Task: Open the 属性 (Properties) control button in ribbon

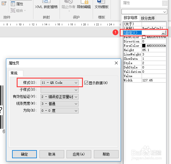Action: 17,4
